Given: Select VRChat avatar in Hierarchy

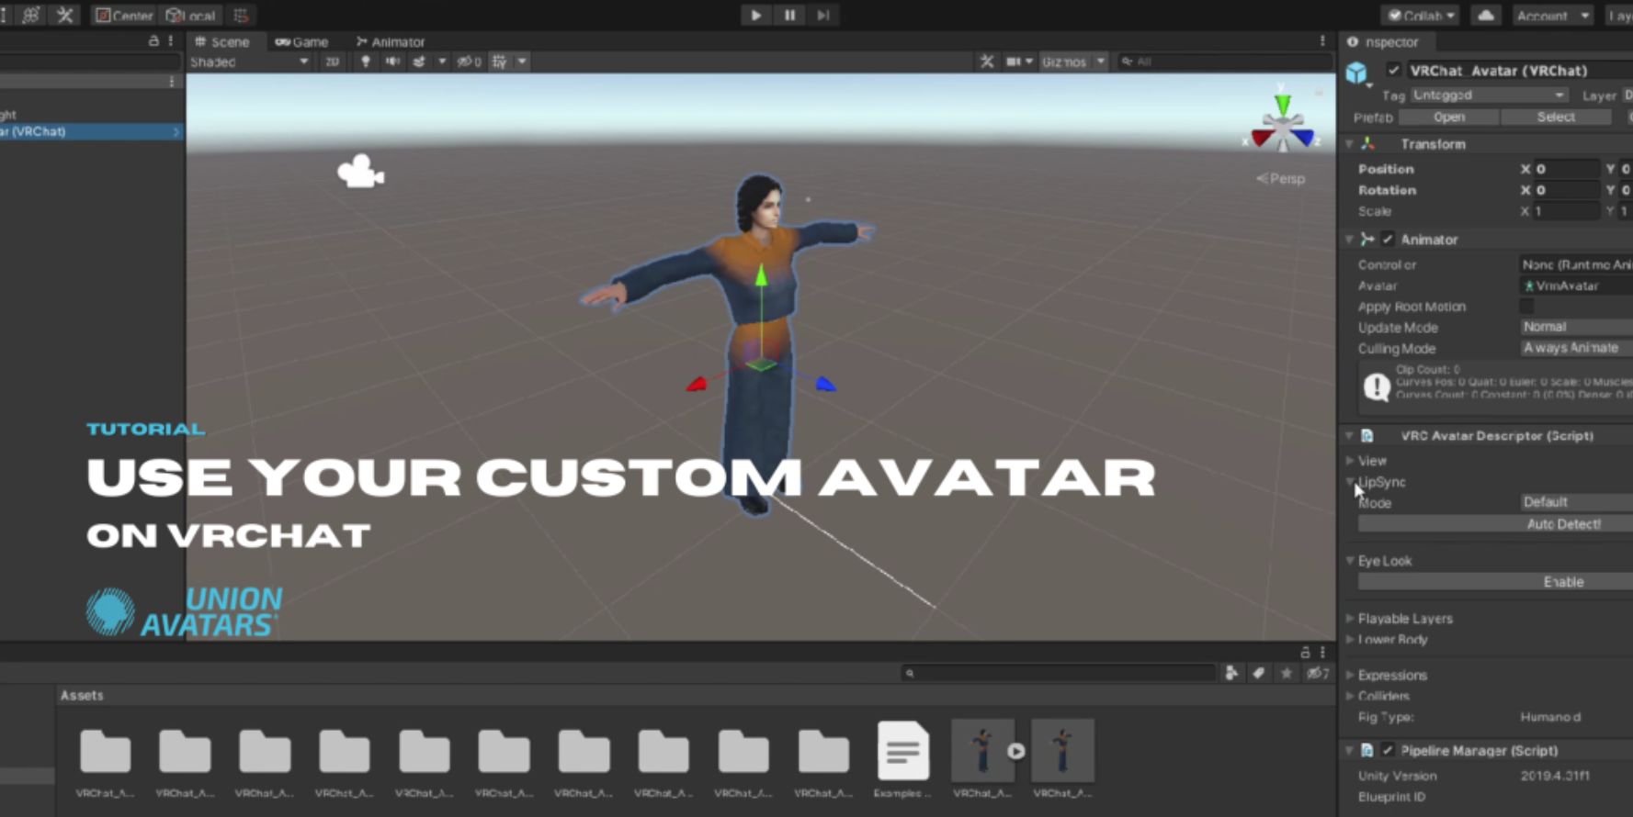Looking at the screenshot, I should (x=90, y=132).
